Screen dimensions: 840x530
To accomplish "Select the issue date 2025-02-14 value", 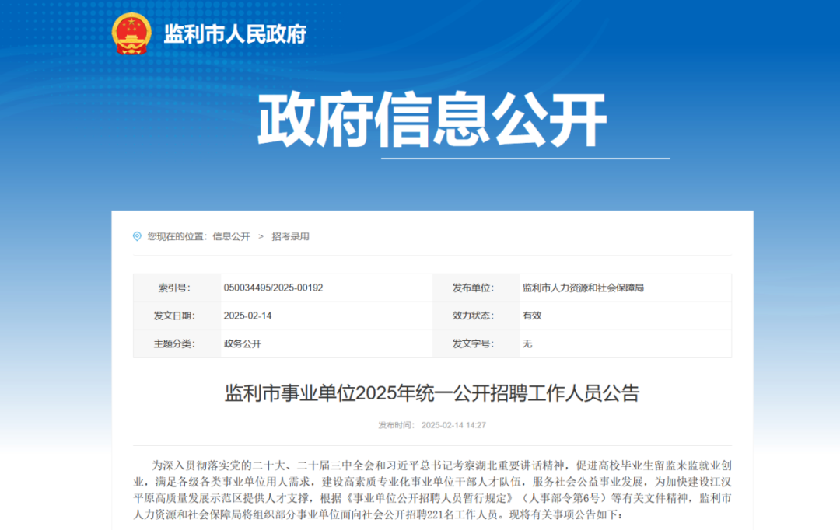I will pyautogui.click(x=247, y=316).
